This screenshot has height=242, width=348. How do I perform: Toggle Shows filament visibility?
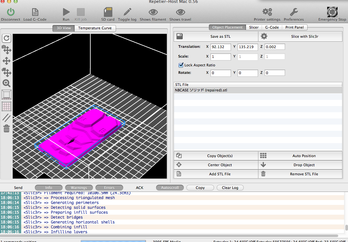point(153,12)
